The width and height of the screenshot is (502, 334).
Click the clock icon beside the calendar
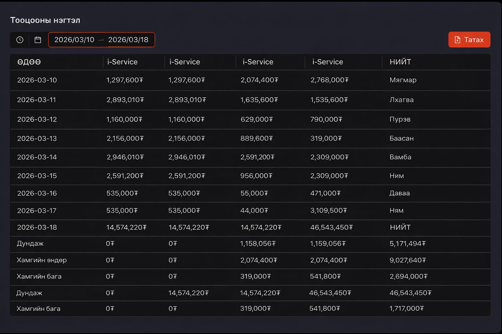[20, 40]
